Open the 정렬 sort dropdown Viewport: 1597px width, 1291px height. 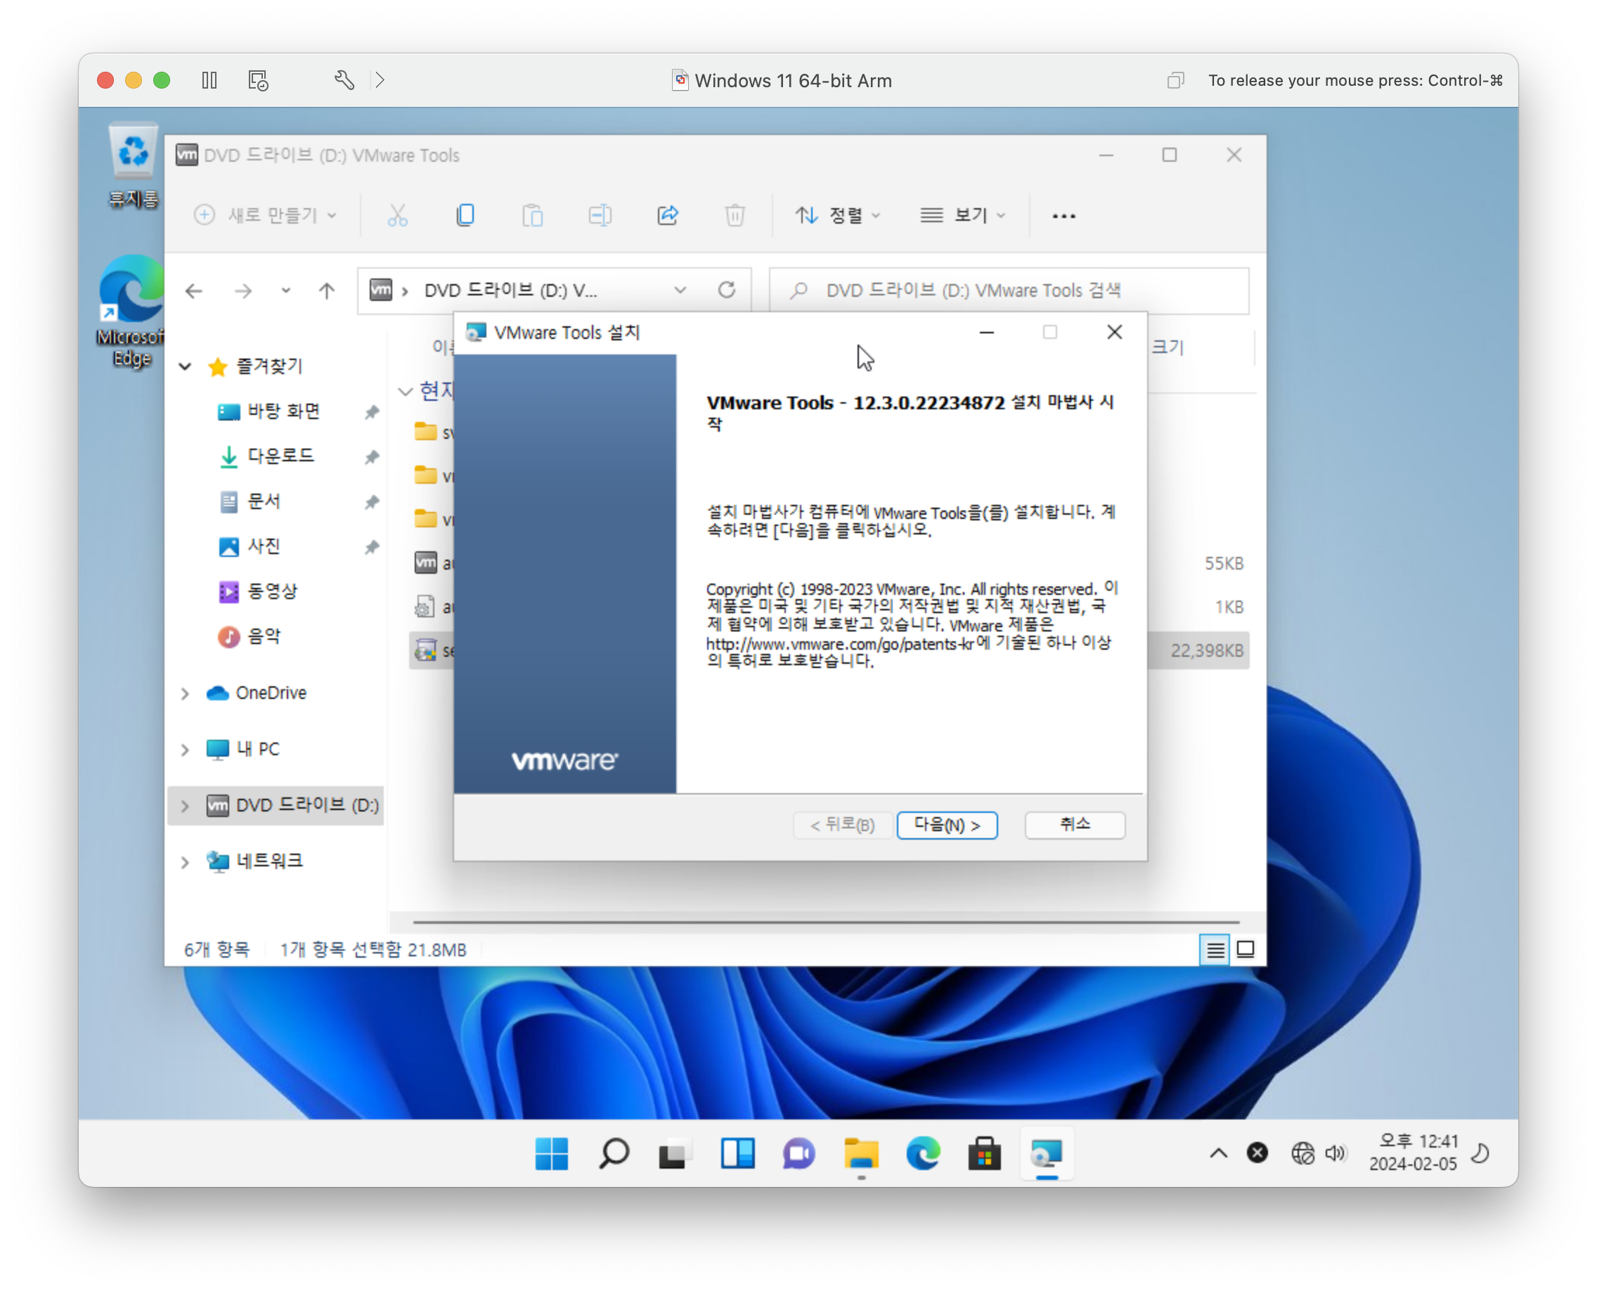pyautogui.click(x=837, y=216)
